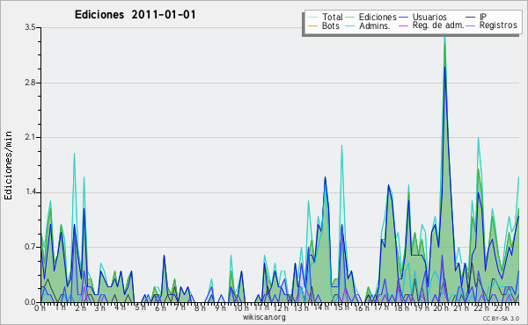Click the 3.5 value on y-axis
Viewport: 528px width, 325px height.
pos(30,27)
